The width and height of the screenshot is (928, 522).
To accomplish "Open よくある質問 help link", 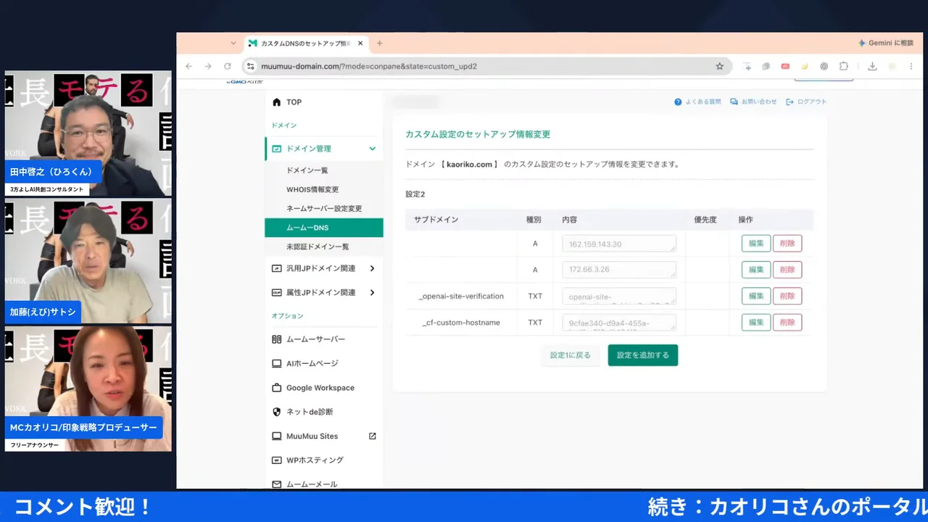I will click(697, 102).
